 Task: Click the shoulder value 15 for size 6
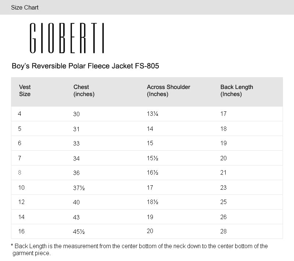pos(150,143)
